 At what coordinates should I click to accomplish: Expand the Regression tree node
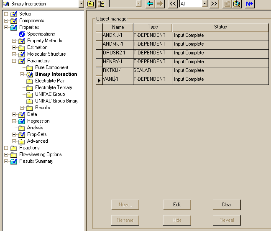point(14,121)
